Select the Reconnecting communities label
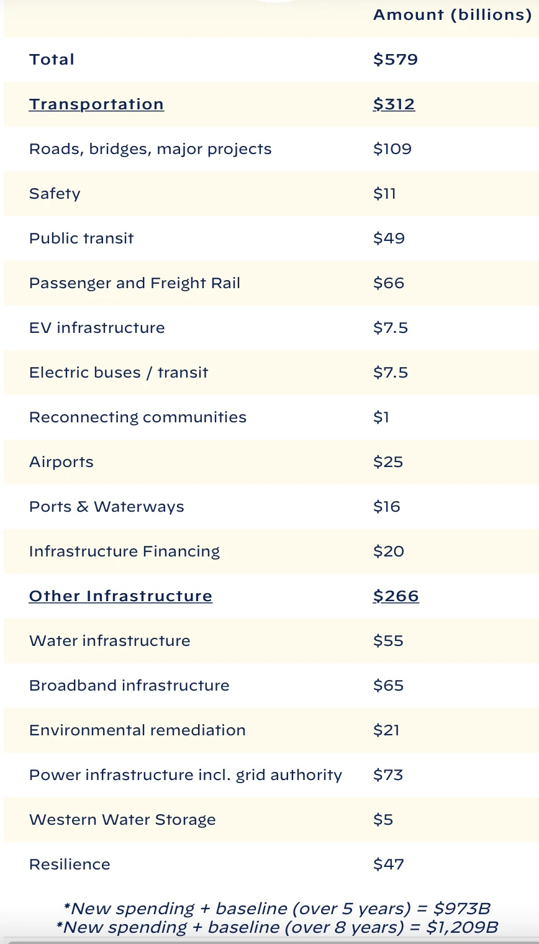 point(137,417)
